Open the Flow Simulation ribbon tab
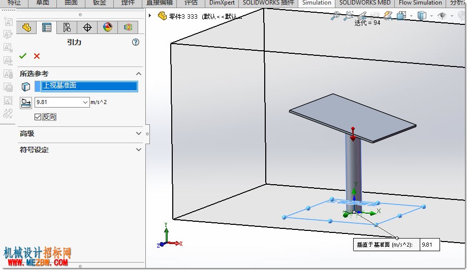Viewport: 469px width, 272px height. coord(420,3)
